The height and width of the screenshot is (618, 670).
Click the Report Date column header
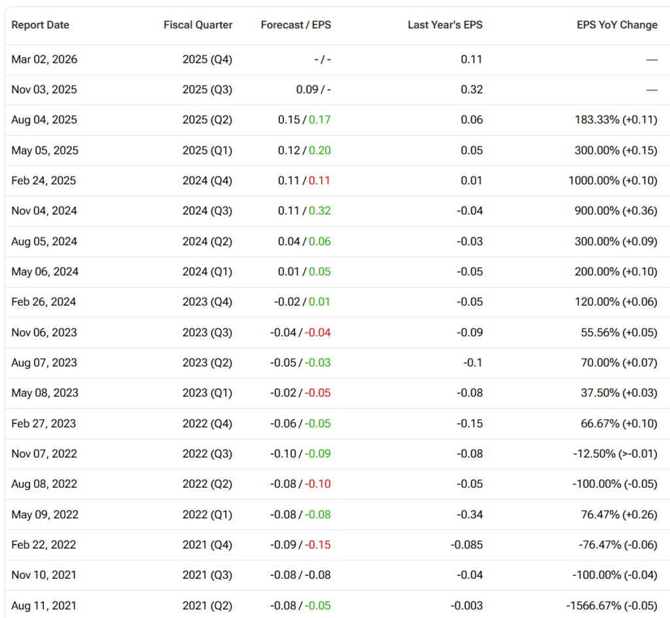point(40,25)
